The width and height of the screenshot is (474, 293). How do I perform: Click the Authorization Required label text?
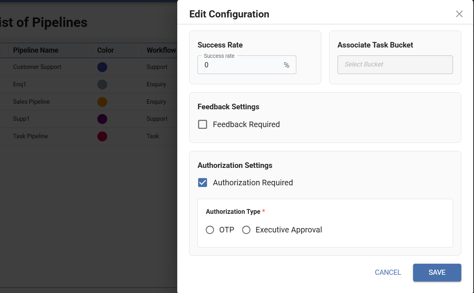(x=253, y=183)
